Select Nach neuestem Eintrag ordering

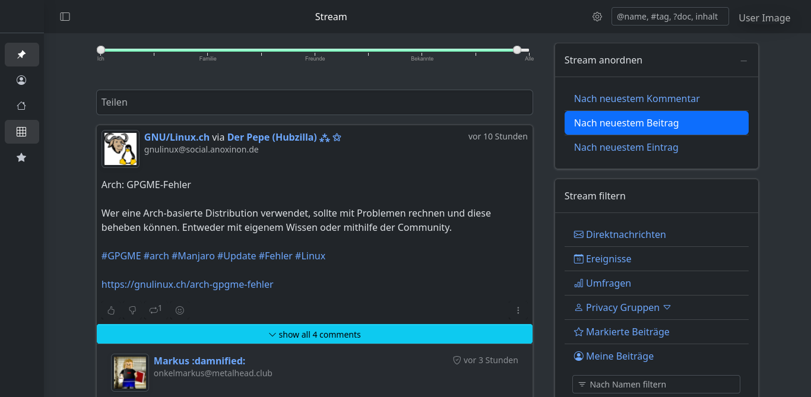tap(626, 147)
